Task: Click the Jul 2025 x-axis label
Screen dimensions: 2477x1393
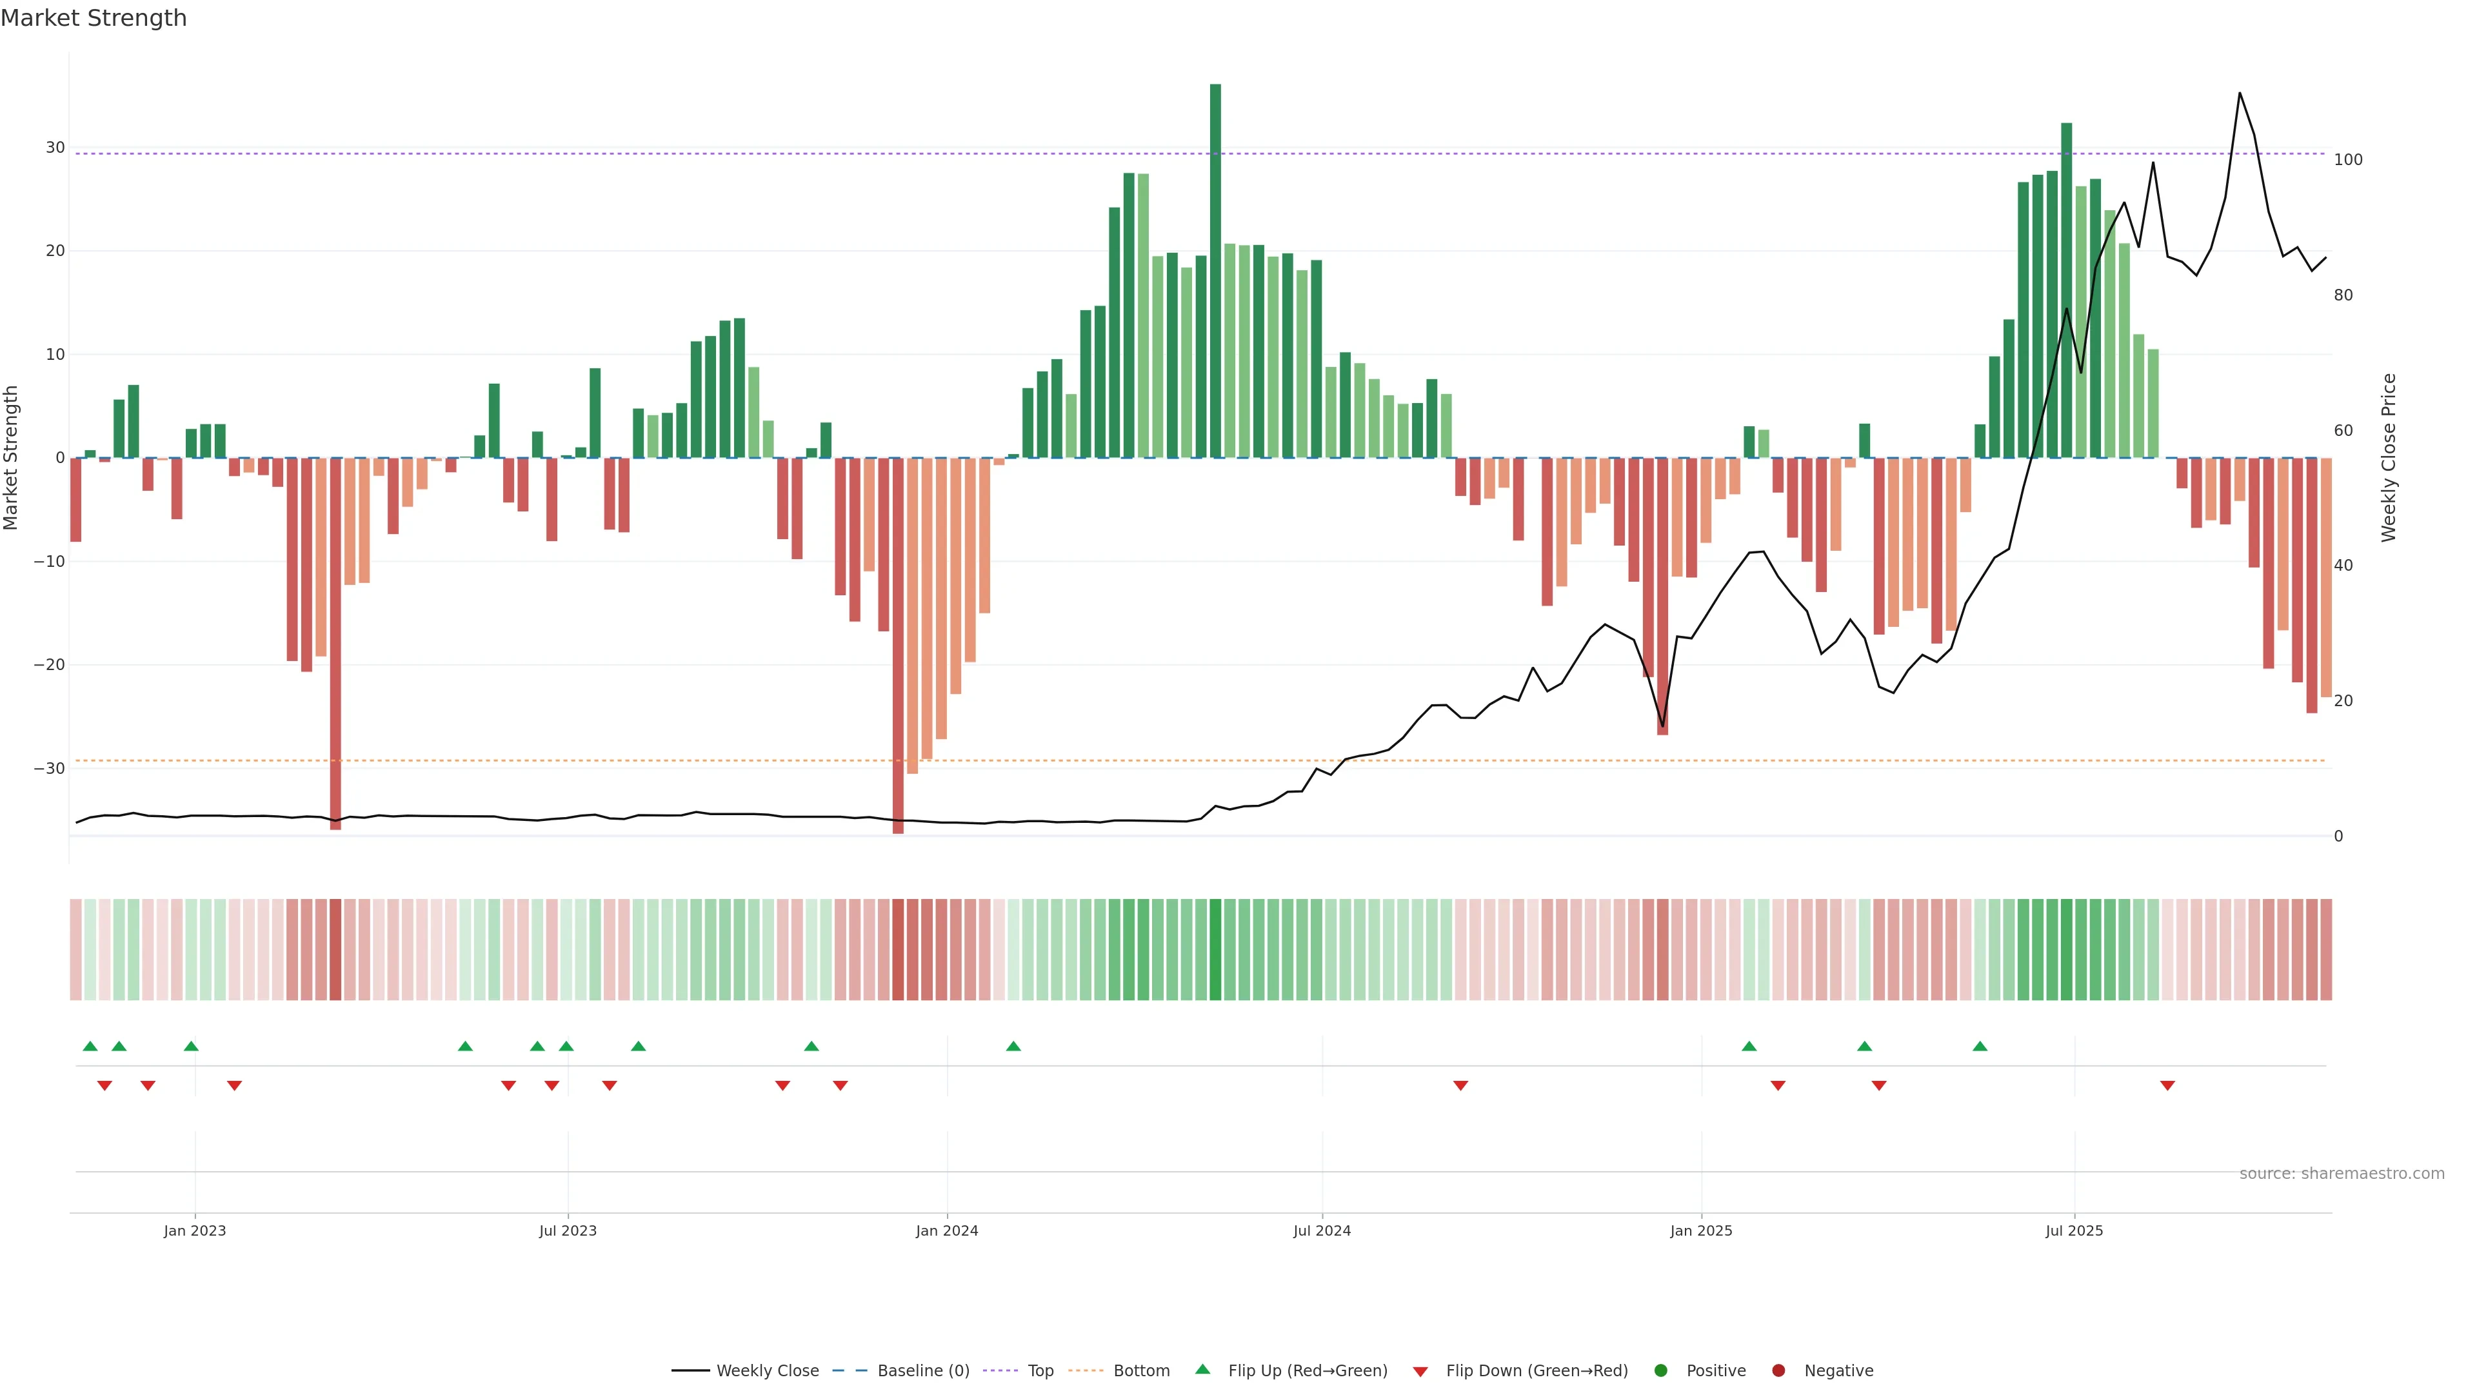Action: pyautogui.click(x=2074, y=1230)
